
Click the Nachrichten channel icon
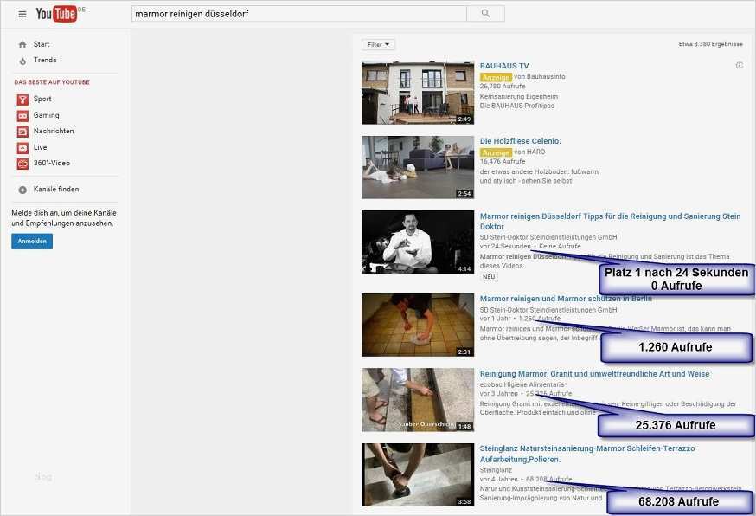click(x=22, y=132)
